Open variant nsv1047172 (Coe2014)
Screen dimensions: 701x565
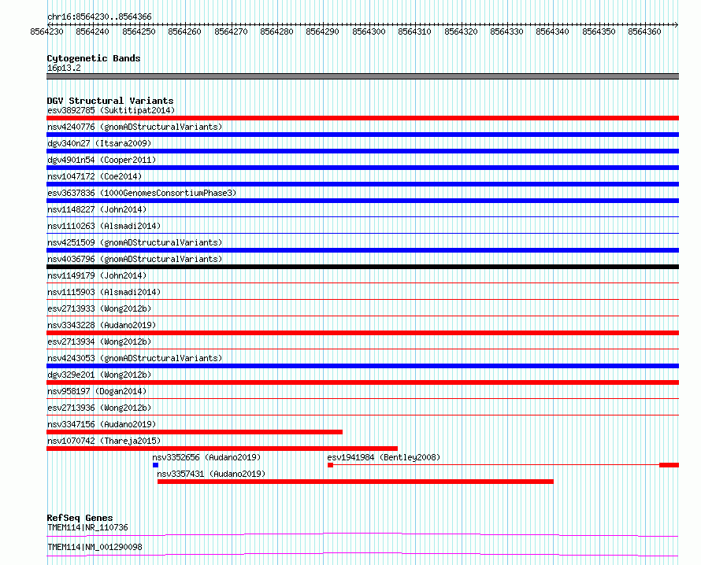[95, 176]
